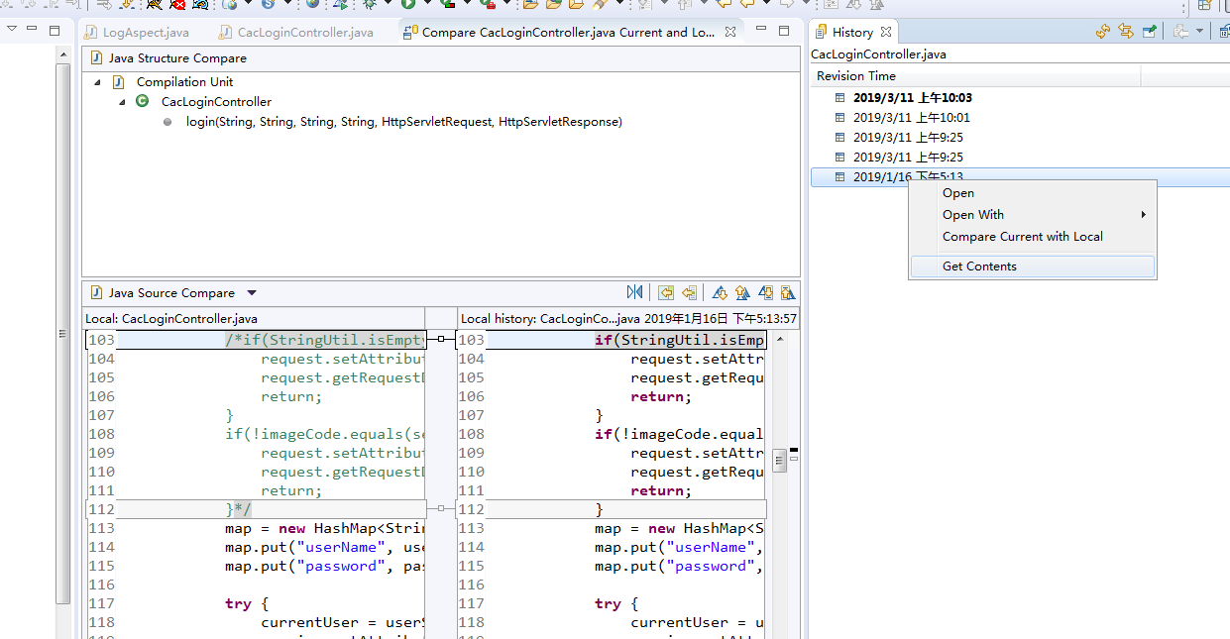Click Swap Left and Right View icon

click(x=635, y=292)
